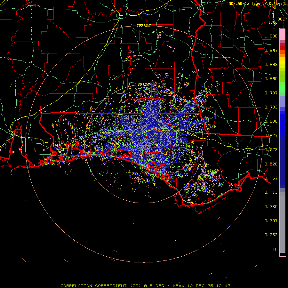The height and width of the screenshot is (288, 288).
Task: Click the 0.947 scale value
Action: pos(271,50)
